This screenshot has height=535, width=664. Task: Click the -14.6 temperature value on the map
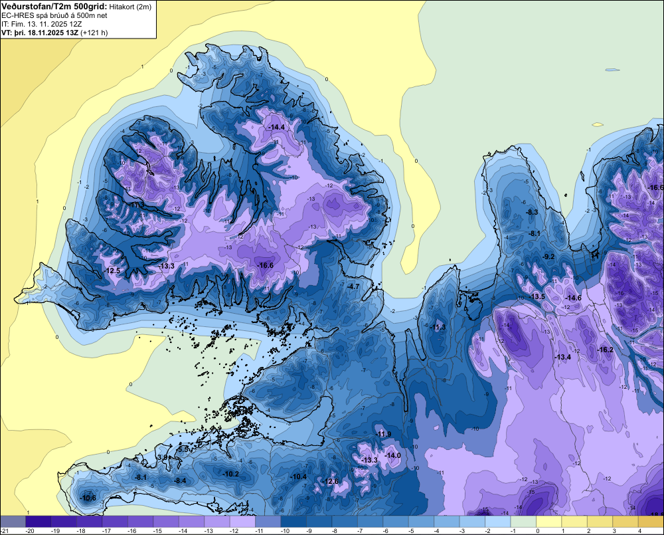coord(574,298)
